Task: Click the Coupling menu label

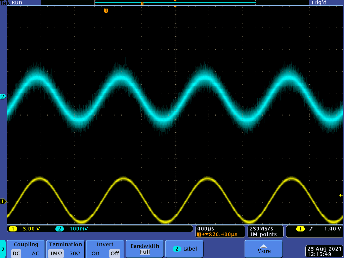Action: click(26, 245)
